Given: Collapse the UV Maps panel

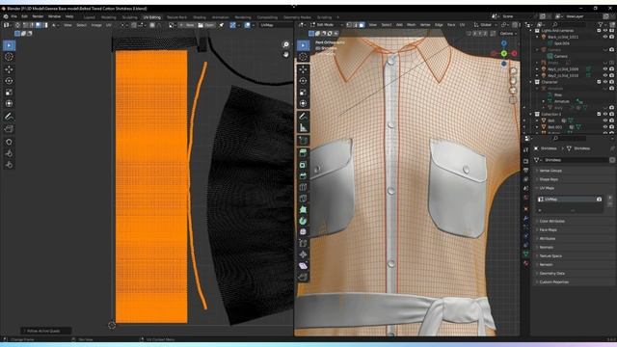Looking at the screenshot, I should 547,189.
